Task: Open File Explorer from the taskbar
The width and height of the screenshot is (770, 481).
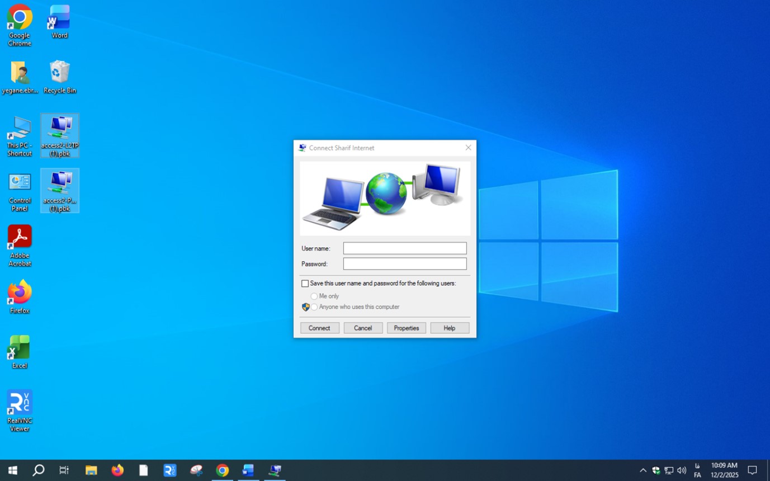Action: [x=91, y=470]
